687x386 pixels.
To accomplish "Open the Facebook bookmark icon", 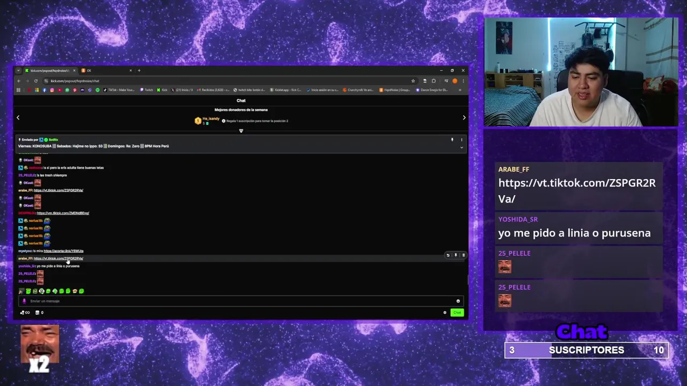I will (45, 90).
